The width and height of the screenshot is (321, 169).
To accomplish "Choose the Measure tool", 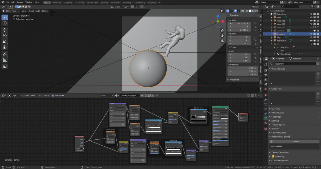I will 5,60.
